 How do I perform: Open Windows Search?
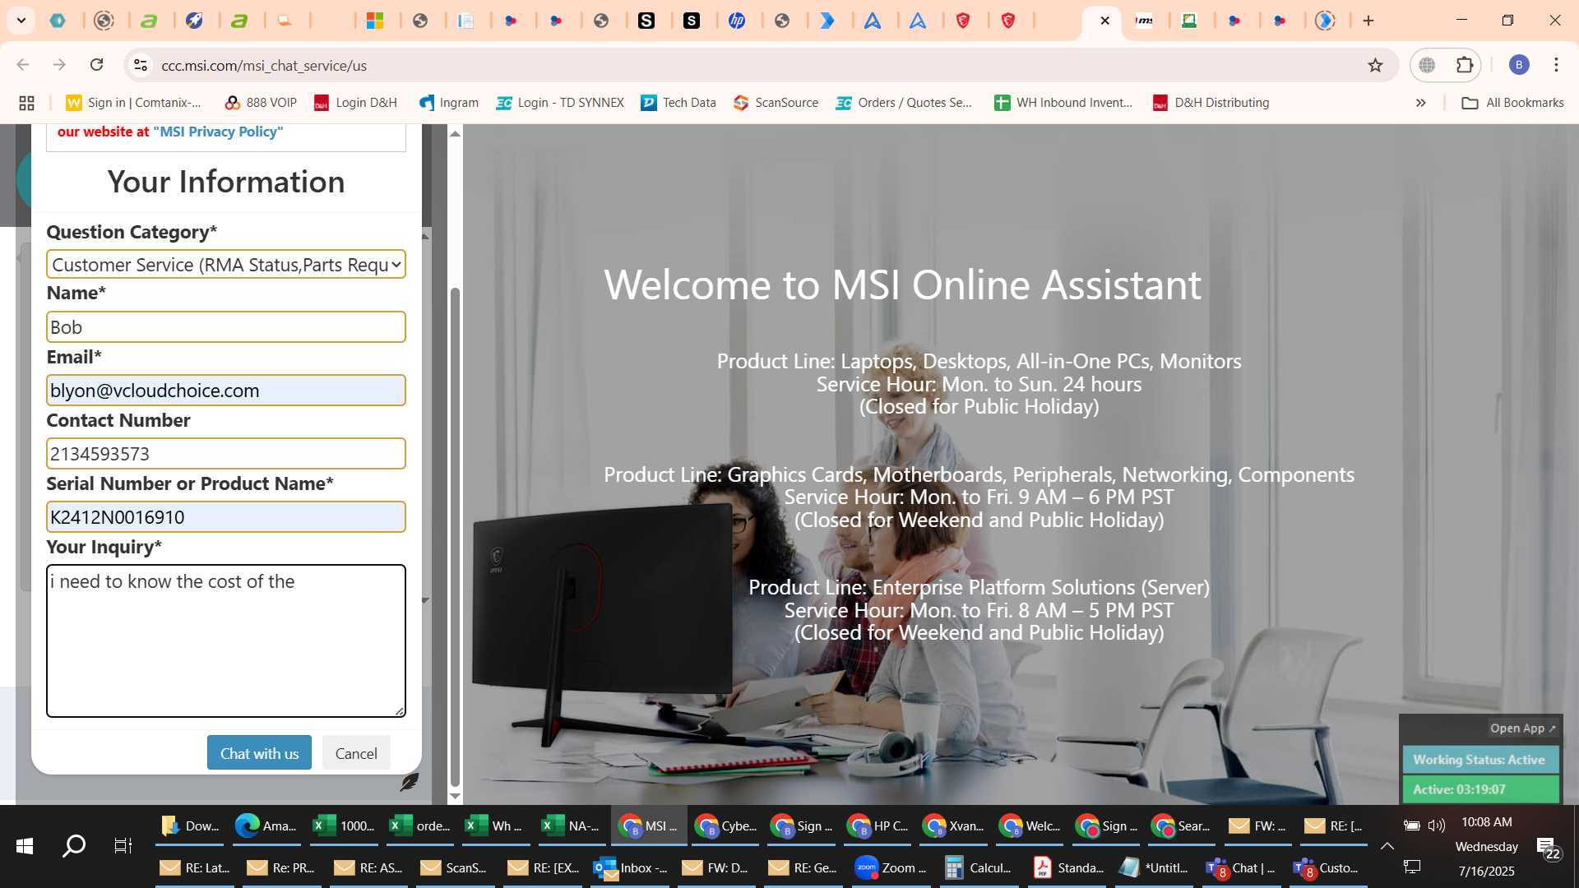click(74, 846)
